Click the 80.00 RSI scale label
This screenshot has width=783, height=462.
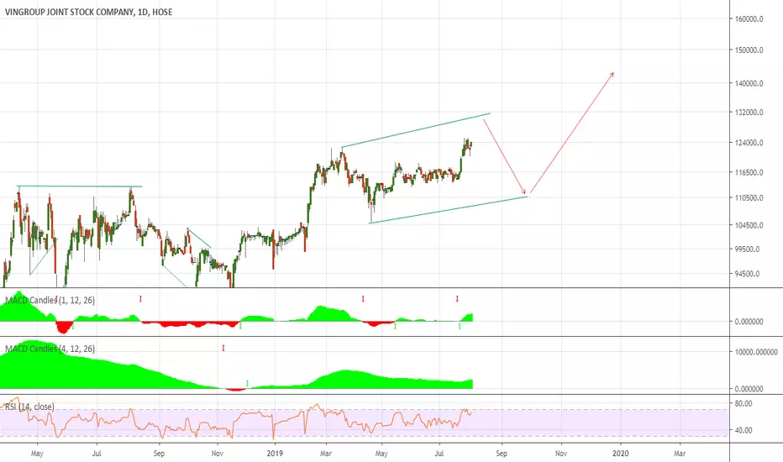coord(743,403)
